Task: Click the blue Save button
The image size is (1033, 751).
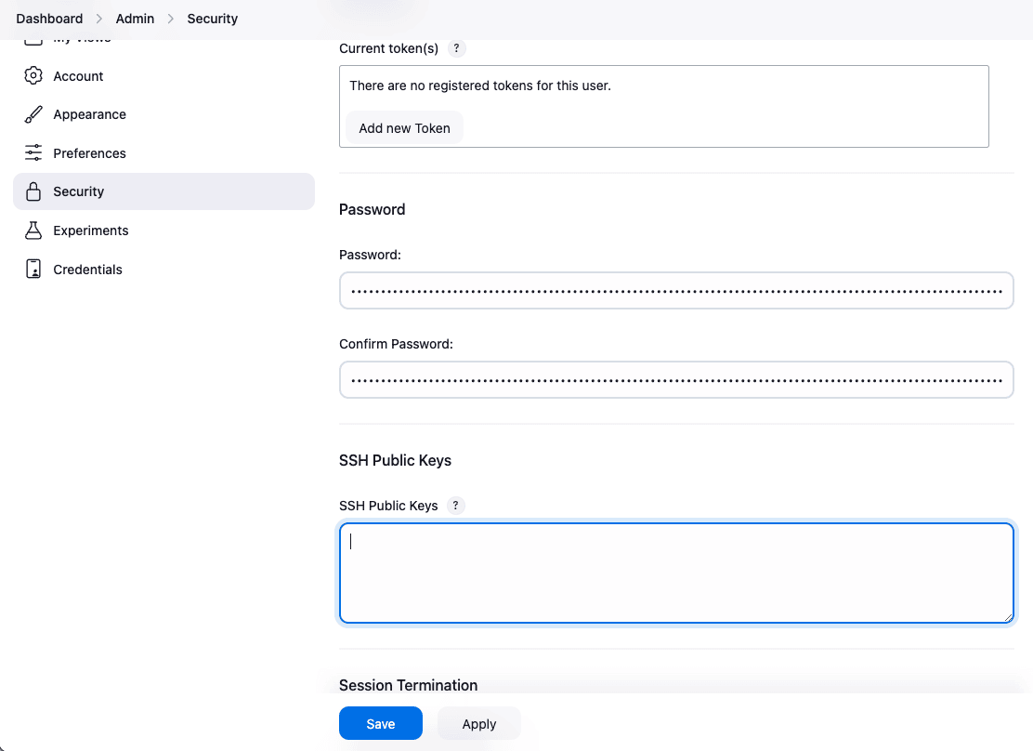Action: pyautogui.click(x=381, y=724)
